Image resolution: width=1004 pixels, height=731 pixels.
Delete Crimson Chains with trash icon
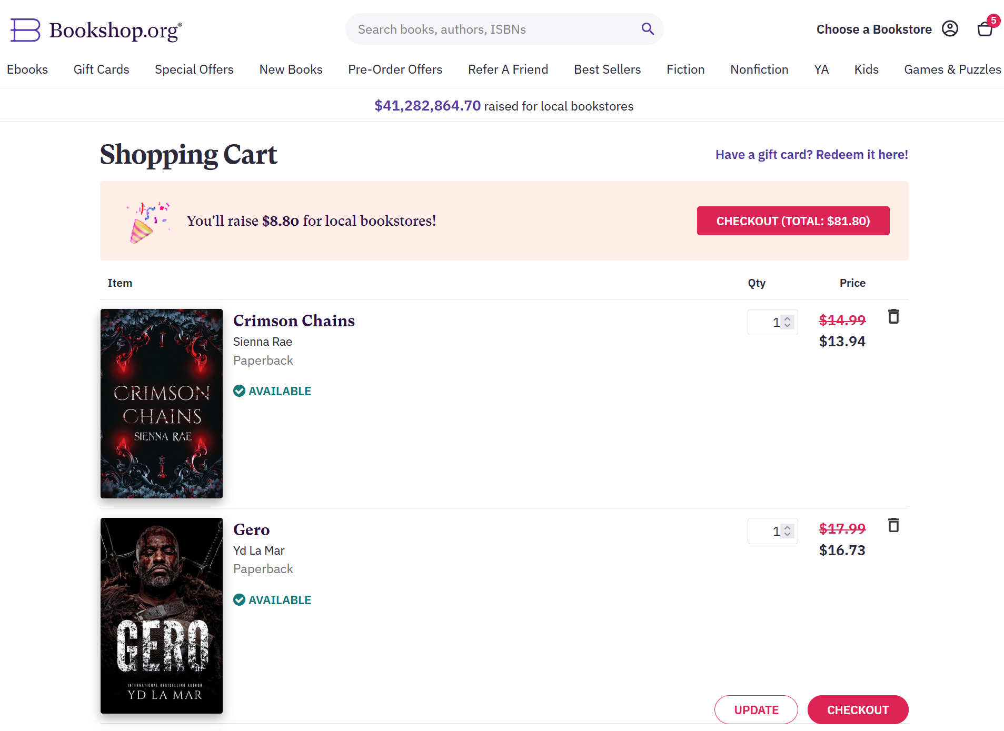[893, 316]
